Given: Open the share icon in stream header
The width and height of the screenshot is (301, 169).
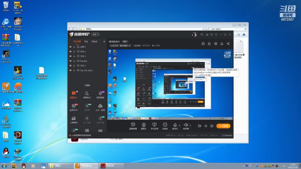Looking at the screenshot, I should (x=228, y=44).
